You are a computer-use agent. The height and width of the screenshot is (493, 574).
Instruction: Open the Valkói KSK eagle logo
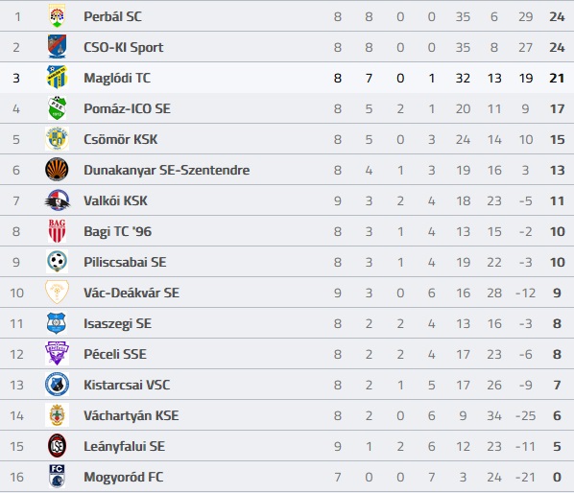pos(57,200)
